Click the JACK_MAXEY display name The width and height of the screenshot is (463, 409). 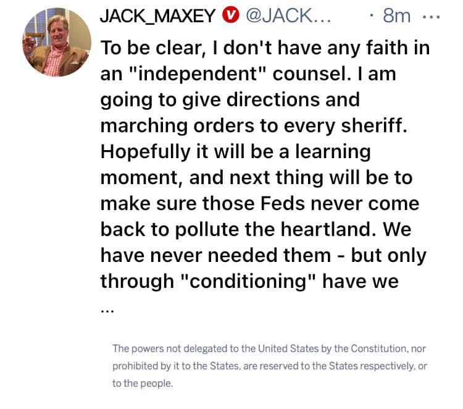pyautogui.click(x=159, y=15)
